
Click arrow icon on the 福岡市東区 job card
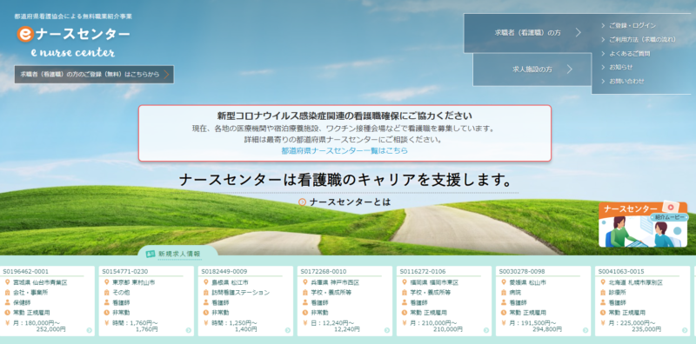tap(486, 330)
